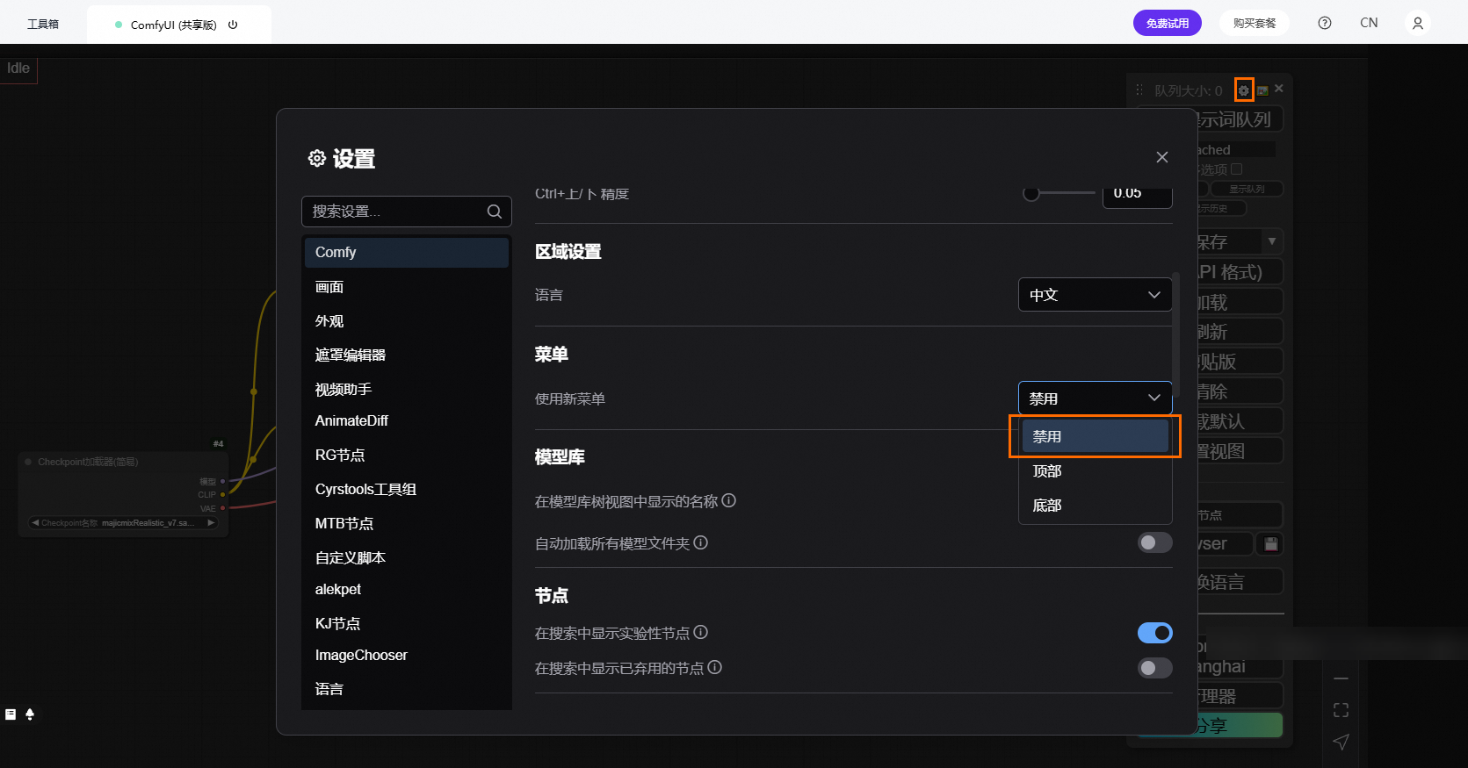The height and width of the screenshot is (768, 1468).
Task: Previous checkpoint arrow on Checkpoint加载器
Action: click(35, 522)
